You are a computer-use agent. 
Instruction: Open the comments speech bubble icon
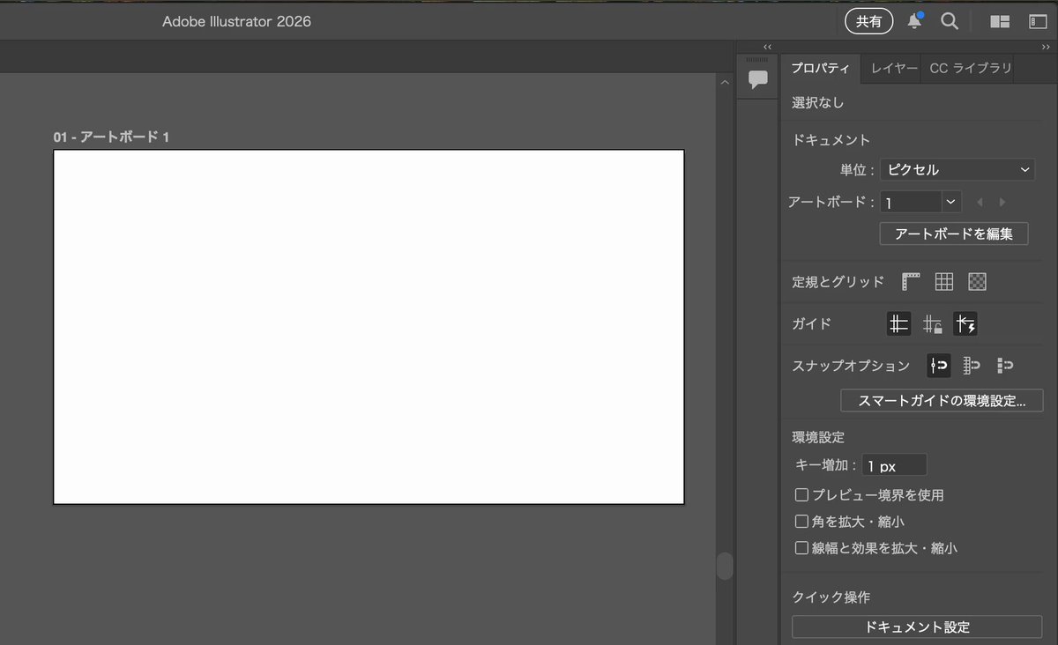758,78
